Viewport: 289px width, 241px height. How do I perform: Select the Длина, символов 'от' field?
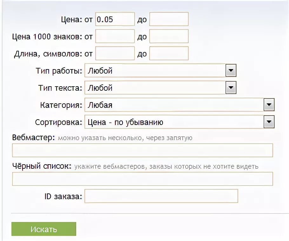115,53
